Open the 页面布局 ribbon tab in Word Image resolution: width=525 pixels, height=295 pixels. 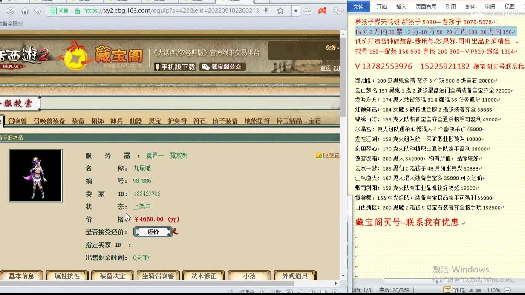point(426,6)
